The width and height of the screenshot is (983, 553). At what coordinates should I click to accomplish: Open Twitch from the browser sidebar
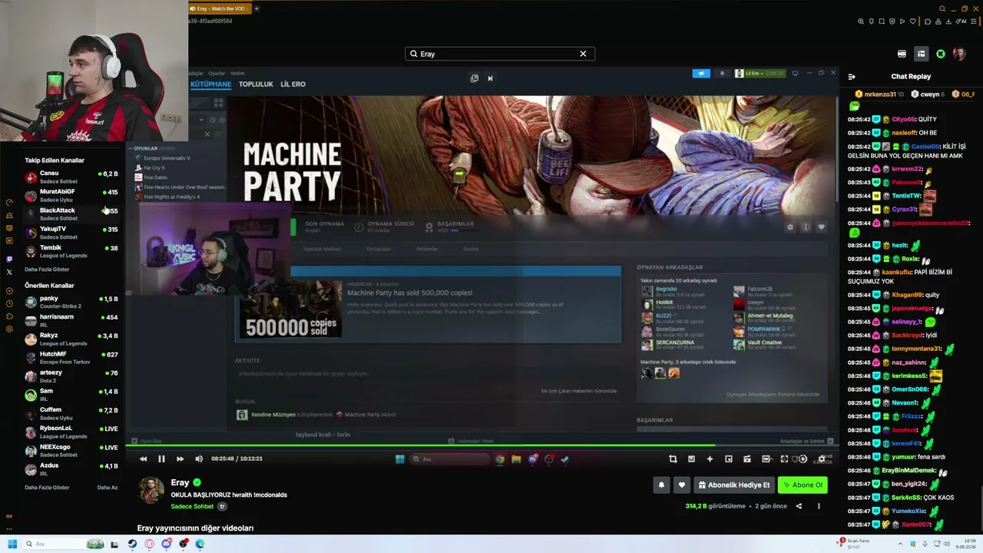click(9, 260)
